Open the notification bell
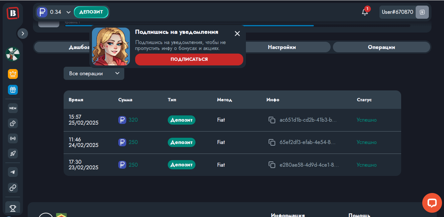 click(365, 12)
